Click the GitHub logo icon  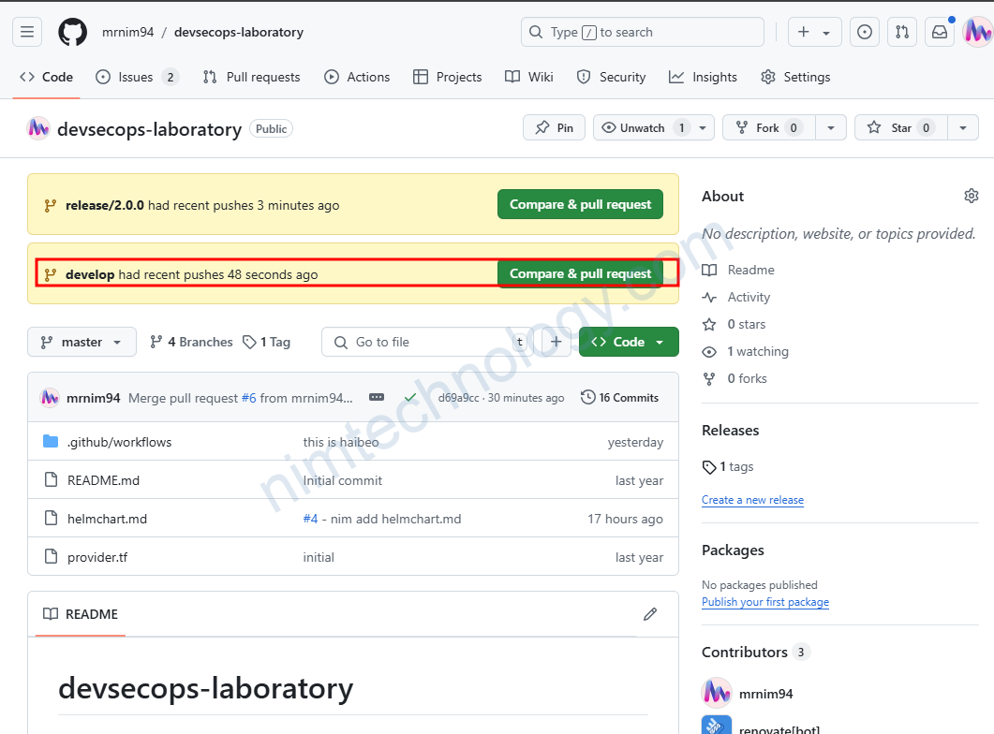[72, 32]
